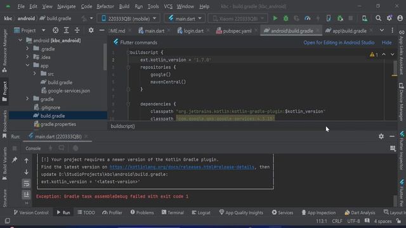
Task: Stop the running process in Run panel
Action: tap(15, 148)
